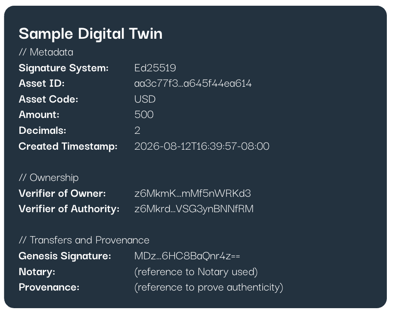393x313 pixels.
Task: Click the Verifier of Owner label
Action: (x=62, y=193)
